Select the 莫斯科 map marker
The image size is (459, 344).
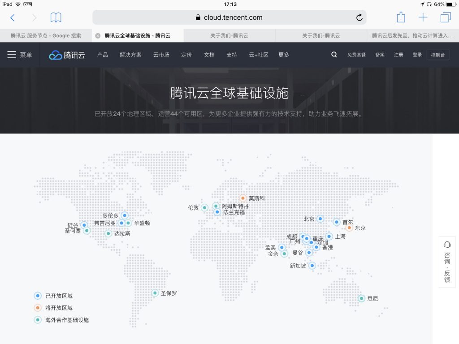pyautogui.click(x=242, y=198)
